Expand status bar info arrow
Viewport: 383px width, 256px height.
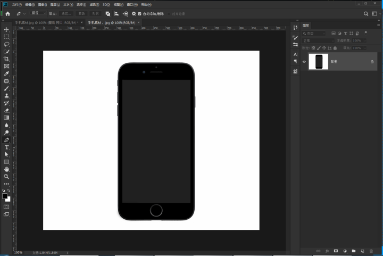[68, 253]
